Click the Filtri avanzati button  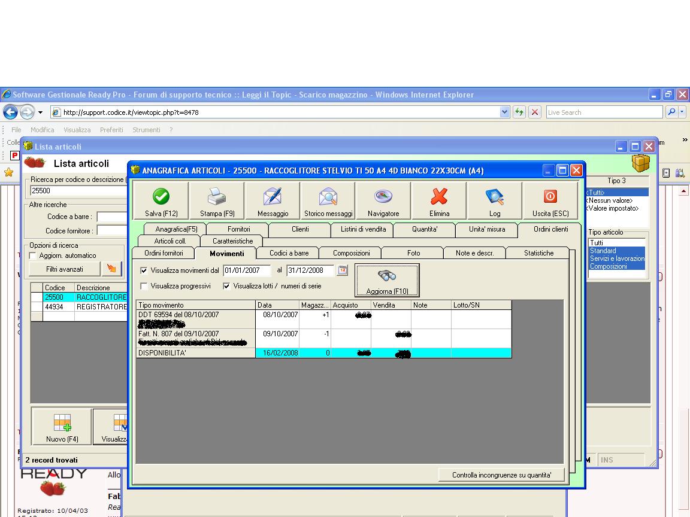point(65,269)
